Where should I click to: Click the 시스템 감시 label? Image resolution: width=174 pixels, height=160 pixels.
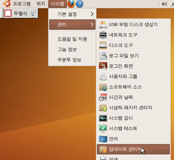121,118
